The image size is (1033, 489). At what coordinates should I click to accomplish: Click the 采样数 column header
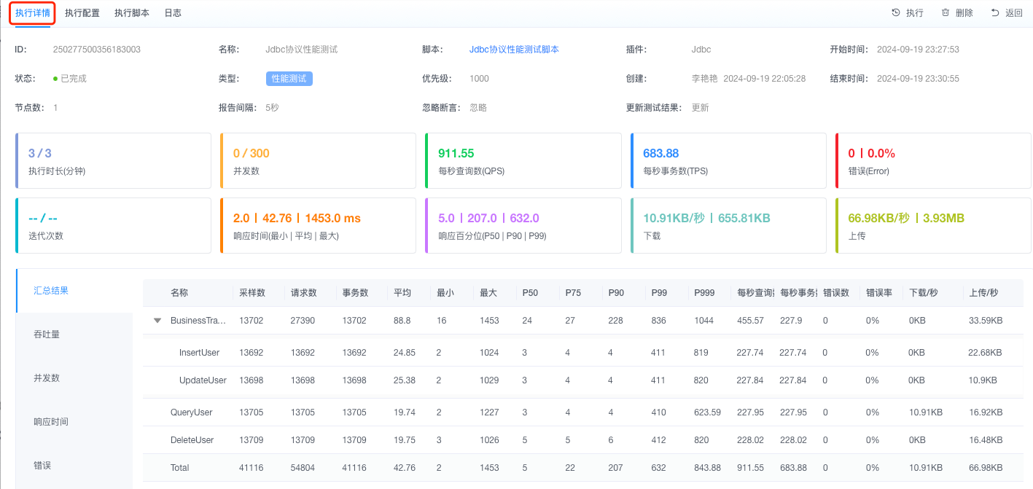(x=252, y=292)
